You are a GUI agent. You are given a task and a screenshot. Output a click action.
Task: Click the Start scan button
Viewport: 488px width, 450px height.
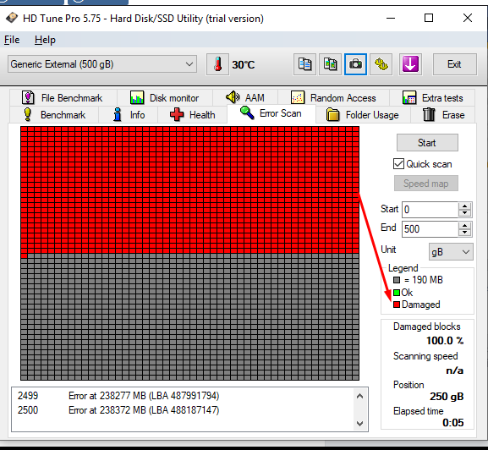click(x=427, y=143)
